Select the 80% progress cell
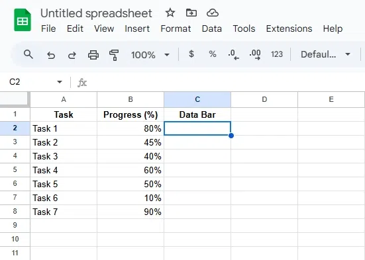This screenshot has width=365, height=260. pos(130,128)
